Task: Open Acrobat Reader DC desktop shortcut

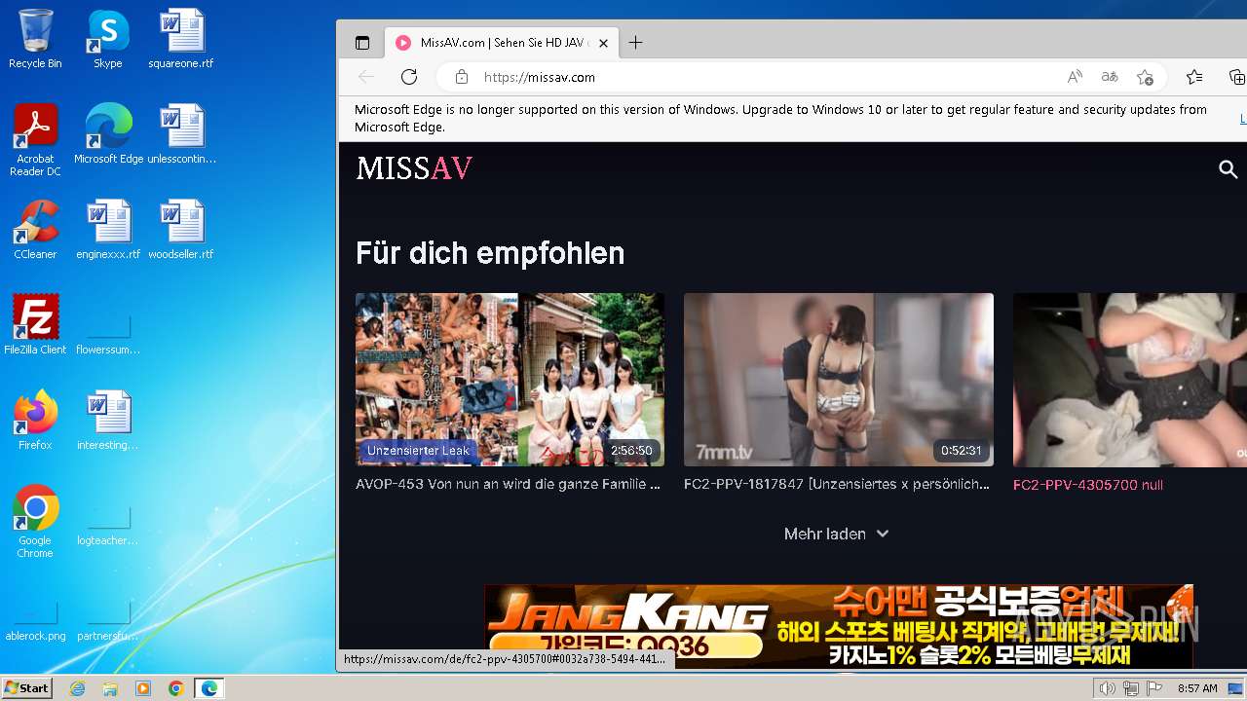Action: pos(35,140)
